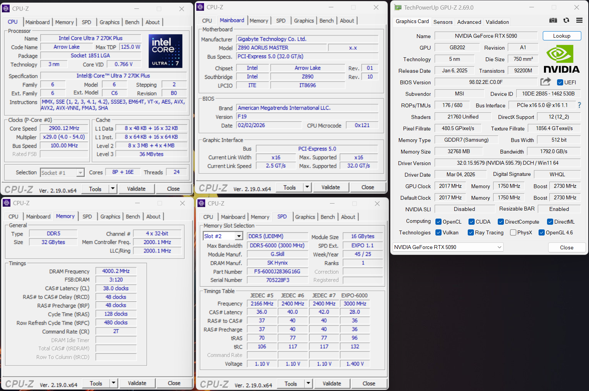The height and width of the screenshot is (391, 589).
Task: Open the Advanced tab in GPU-Z
Action: (469, 22)
